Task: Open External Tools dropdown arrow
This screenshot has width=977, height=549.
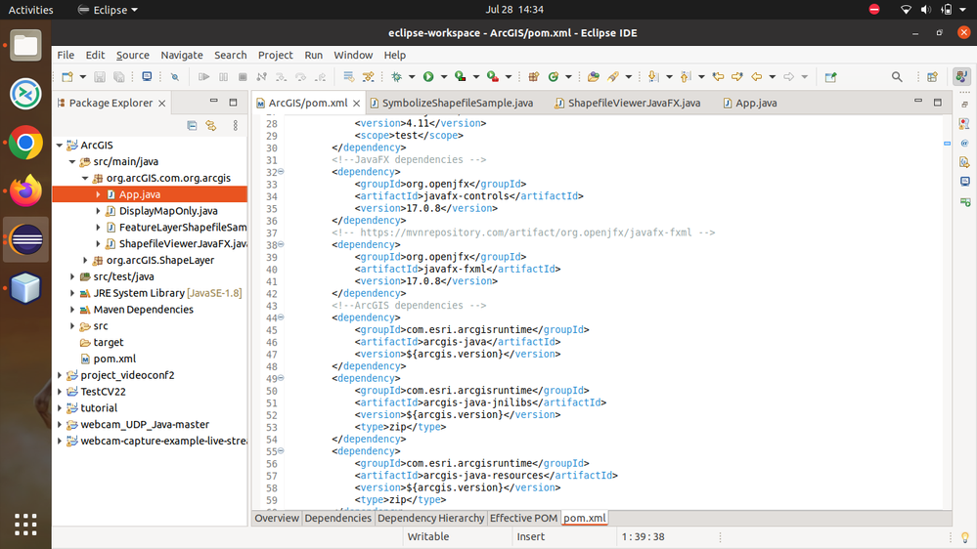Action: [509, 77]
